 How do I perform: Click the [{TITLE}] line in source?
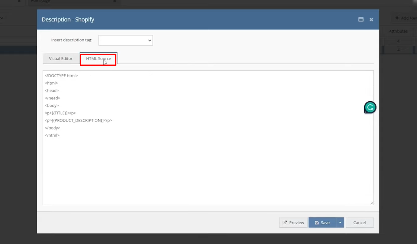(60, 113)
